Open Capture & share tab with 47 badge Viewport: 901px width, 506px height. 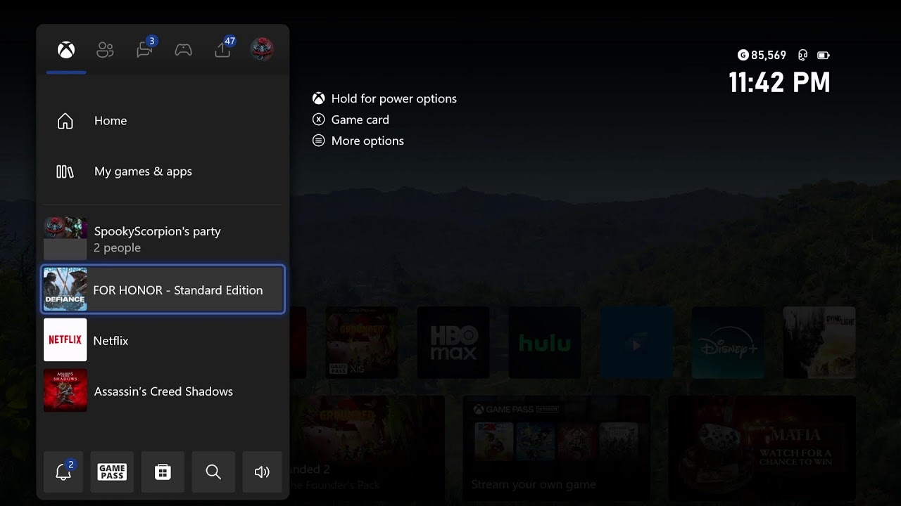223,48
